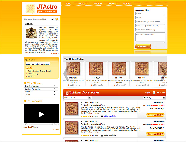Click star rating of first product
The image size is (186, 142).
85,116
